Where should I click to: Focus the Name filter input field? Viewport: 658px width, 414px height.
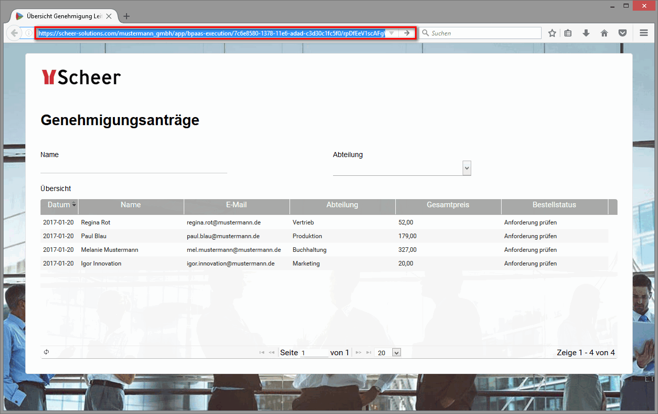tap(134, 167)
